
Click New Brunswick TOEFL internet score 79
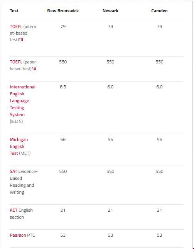click(x=63, y=27)
